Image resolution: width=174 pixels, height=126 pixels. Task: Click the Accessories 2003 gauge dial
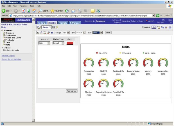coord(89,62)
